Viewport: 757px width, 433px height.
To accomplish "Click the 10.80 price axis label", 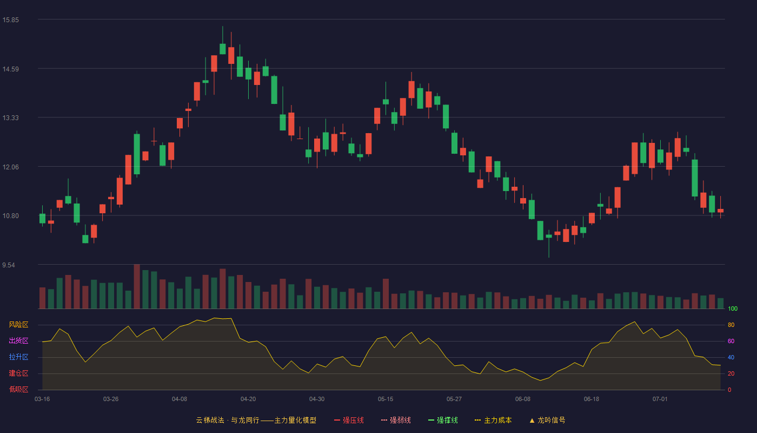I will [11, 216].
